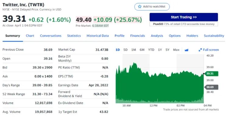Image resolution: width=226 pixels, height=117 pixels.
Task: Set chart range to Max
Action: pyautogui.click(x=176, y=50)
